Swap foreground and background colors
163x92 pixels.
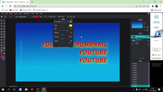[x=5, y=56]
